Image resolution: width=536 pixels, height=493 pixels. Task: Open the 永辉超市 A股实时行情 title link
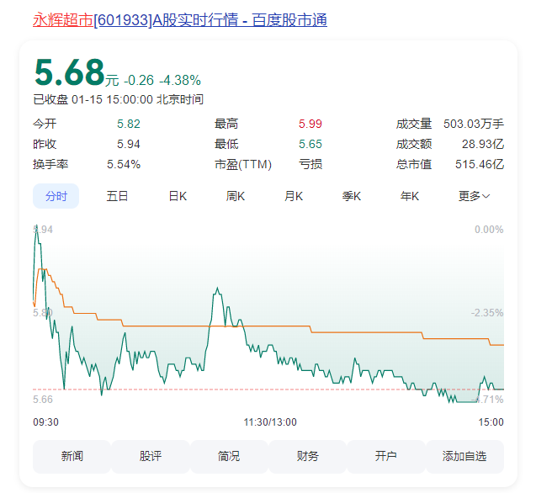coord(180,20)
